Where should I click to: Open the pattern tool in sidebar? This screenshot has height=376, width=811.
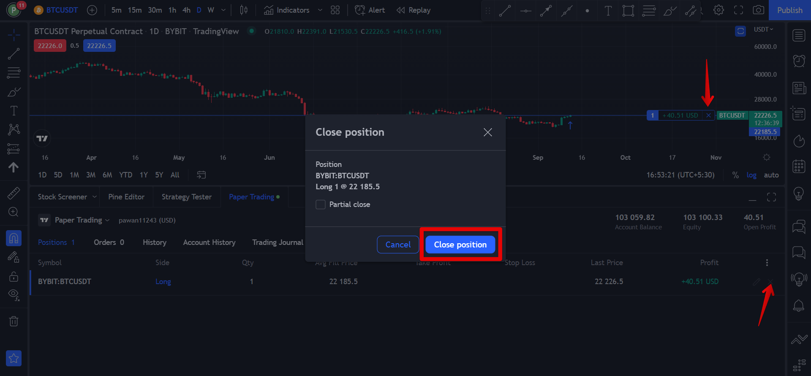pos(14,129)
